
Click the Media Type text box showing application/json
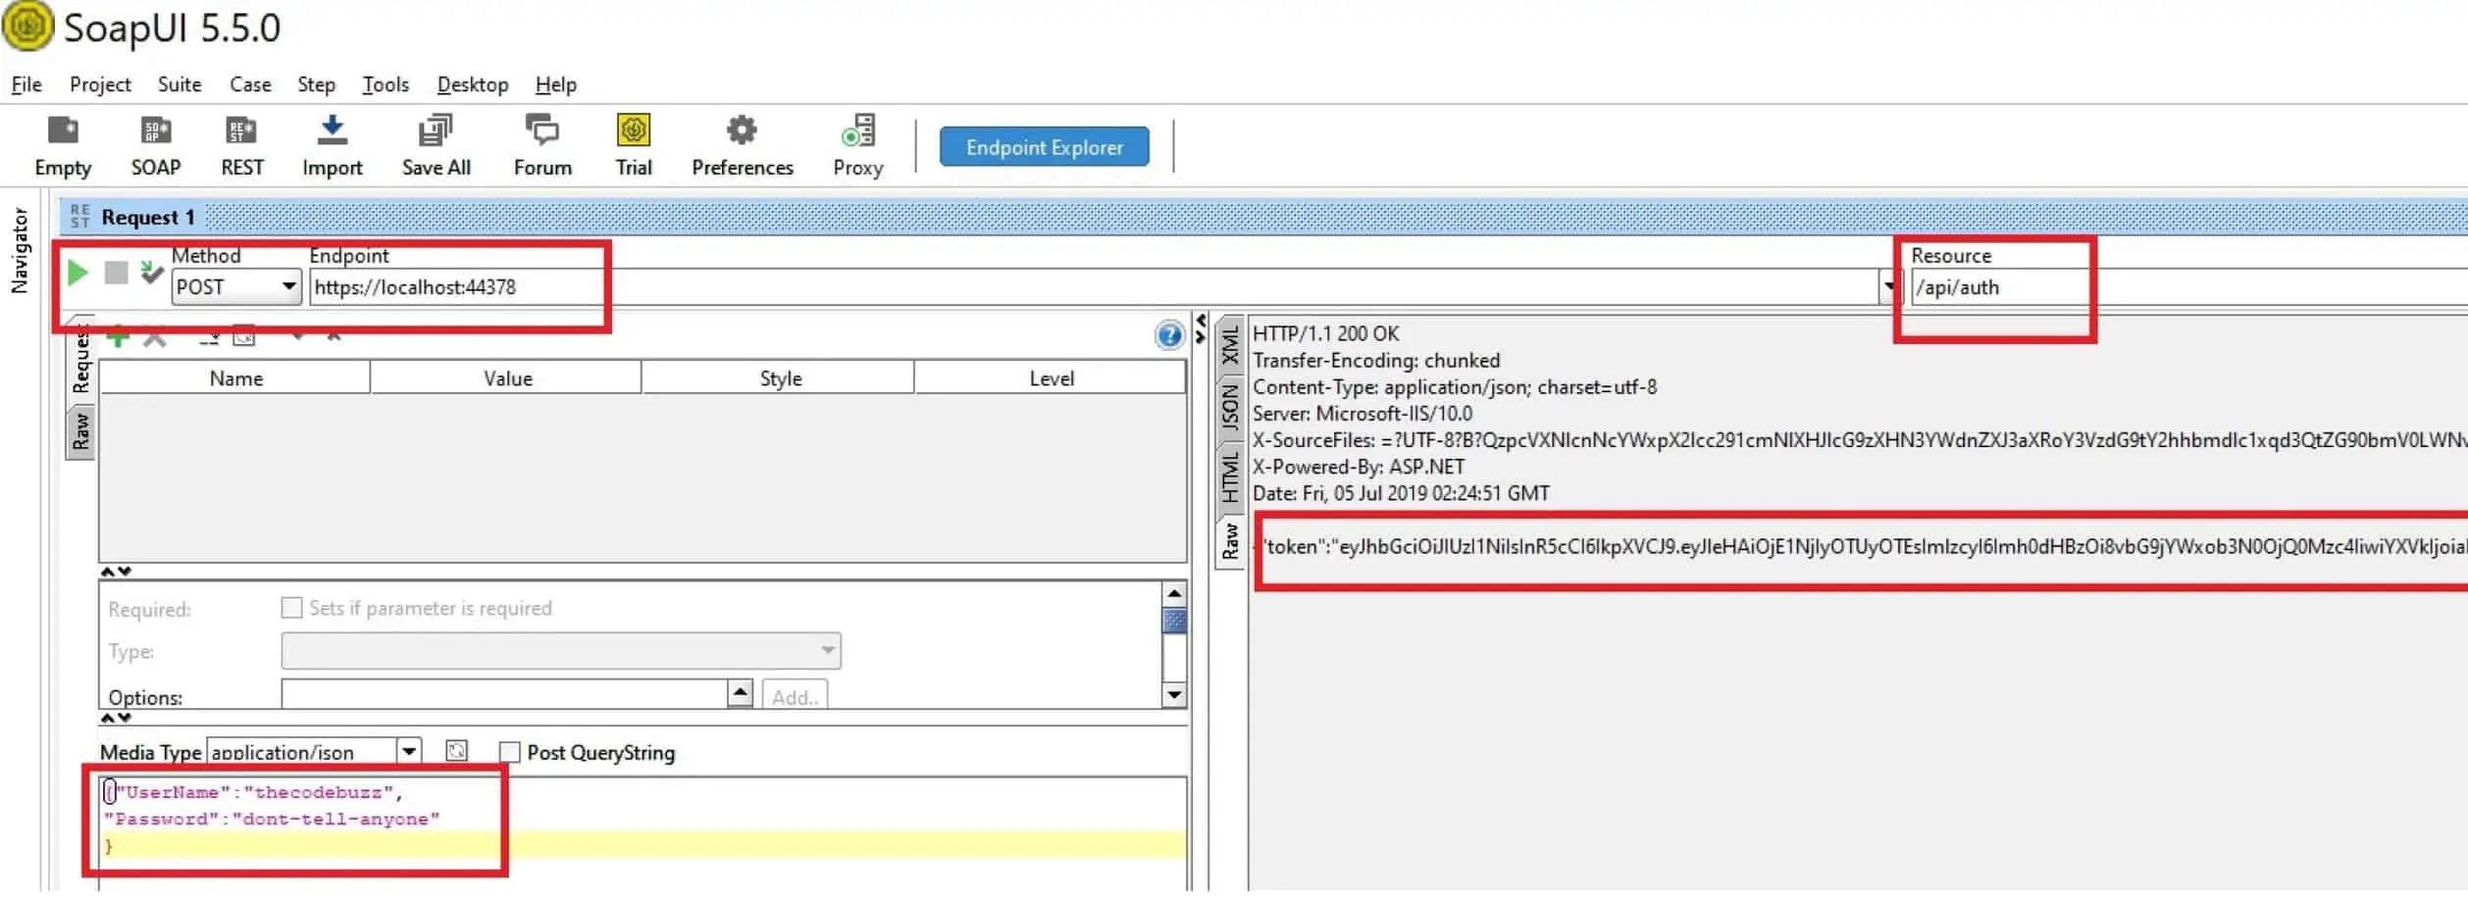[x=302, y=752]
